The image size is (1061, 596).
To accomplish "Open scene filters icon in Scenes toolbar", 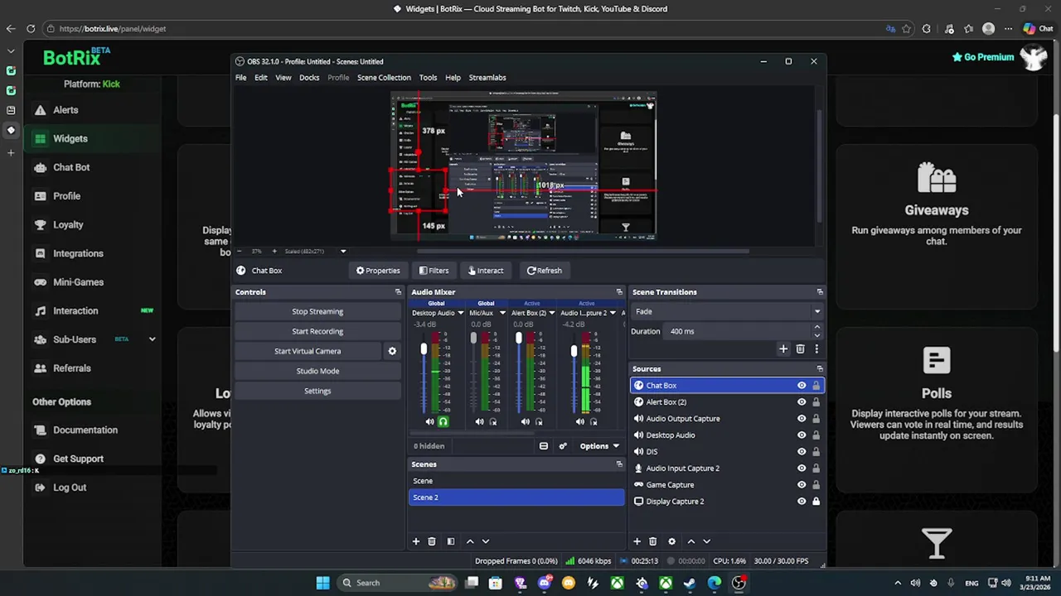I will coord(450,541).
